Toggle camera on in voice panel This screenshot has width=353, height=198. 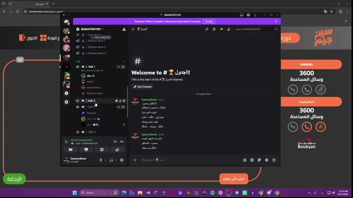coord(71,150)
